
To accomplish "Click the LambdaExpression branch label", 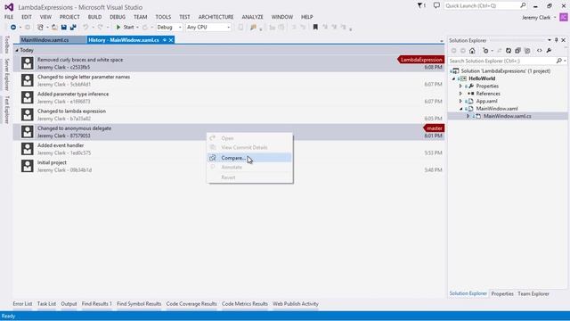I will click(x=421, y=60).
